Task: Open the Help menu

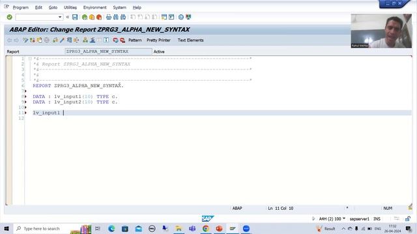Action: (x=137, y=7)
